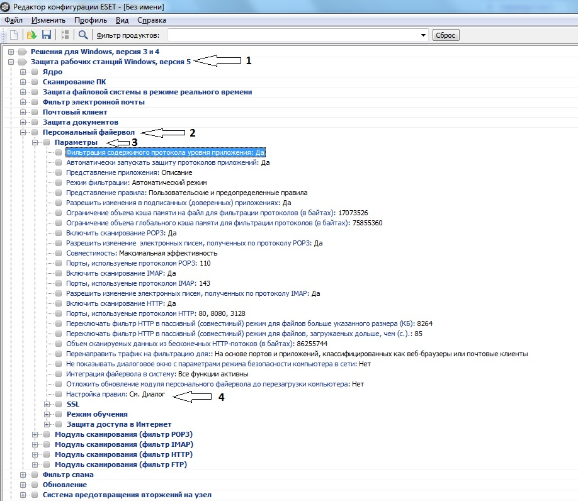578x501 pixels.
Task: Select Представление правила row
Action: coord(186,193)
